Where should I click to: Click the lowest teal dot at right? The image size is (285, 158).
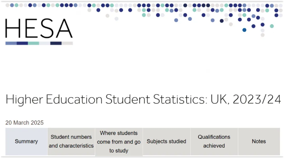[x=272, y=26]
